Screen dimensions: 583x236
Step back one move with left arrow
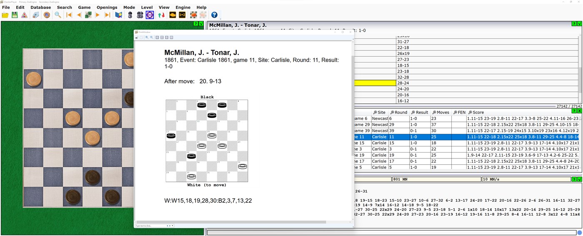point(79,15)
